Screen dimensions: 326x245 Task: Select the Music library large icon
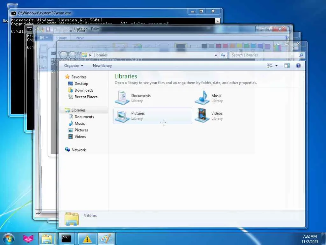pos(202,98)
